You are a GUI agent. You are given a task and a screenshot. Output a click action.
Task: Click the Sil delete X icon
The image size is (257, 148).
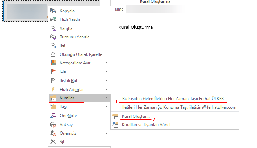coord(53,142)
